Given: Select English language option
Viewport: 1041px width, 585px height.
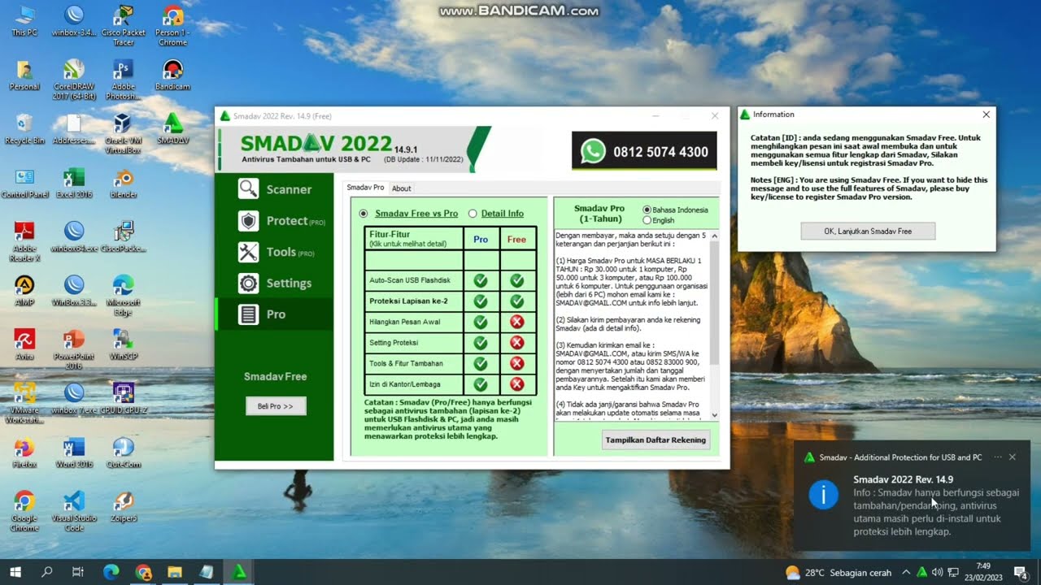Looking at the screenshot, I should click(x=647, y=220).
